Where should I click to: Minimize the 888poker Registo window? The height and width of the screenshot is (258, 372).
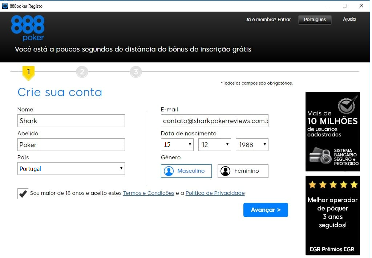(x=328, y=6)
